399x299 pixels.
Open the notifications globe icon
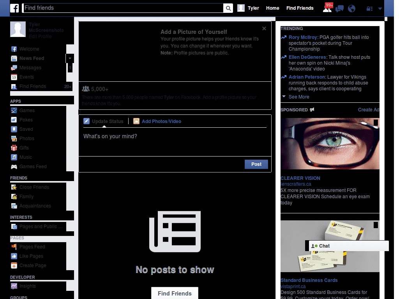[352, 9]
